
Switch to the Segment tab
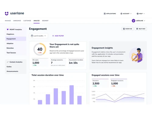[x=45, y=21]
